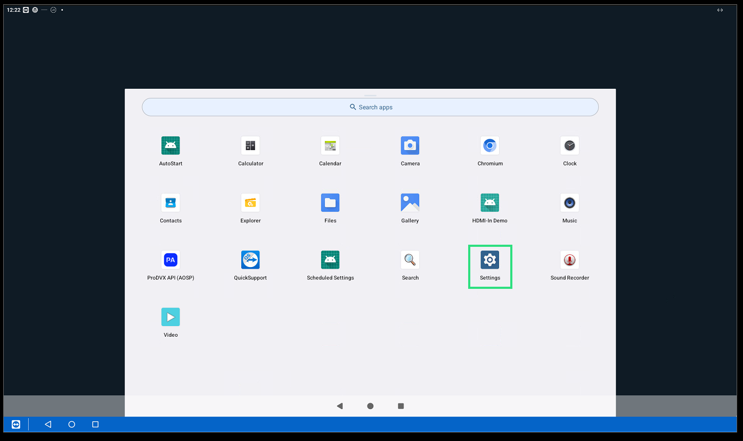Launch ProDVX API (AOSP) app
This screenshot has height=441, width=743.
click(170, 260)
